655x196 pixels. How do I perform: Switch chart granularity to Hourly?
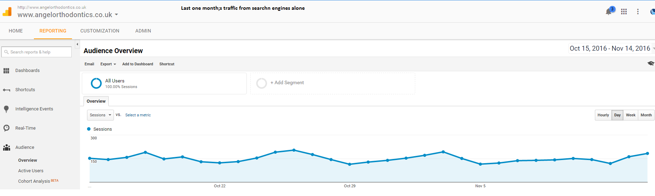(x=603, y=115)
